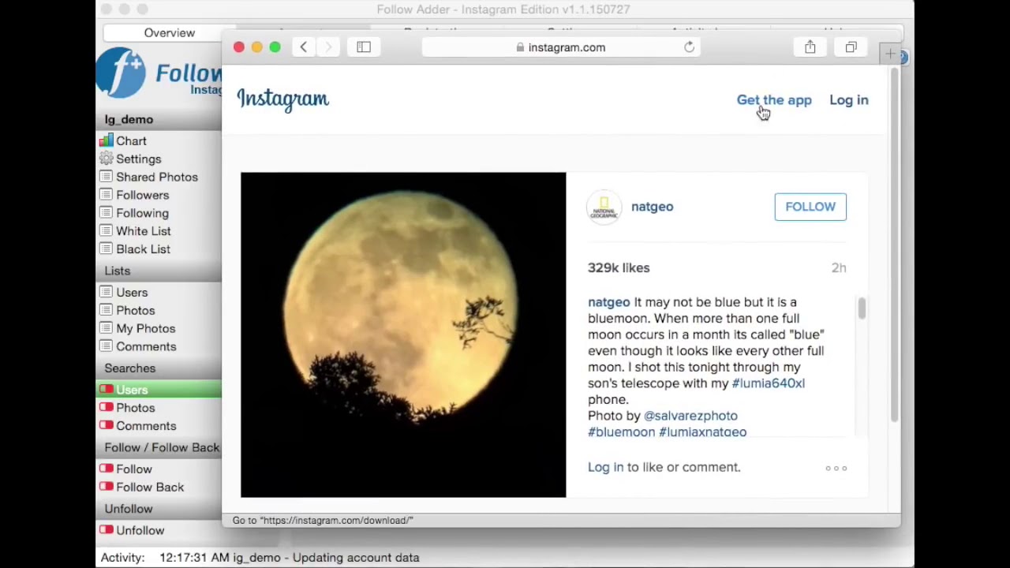The height and width of the screenshot is (568, 1010).
Task: Select Shared Photos list icon
Action: point(106,177)
